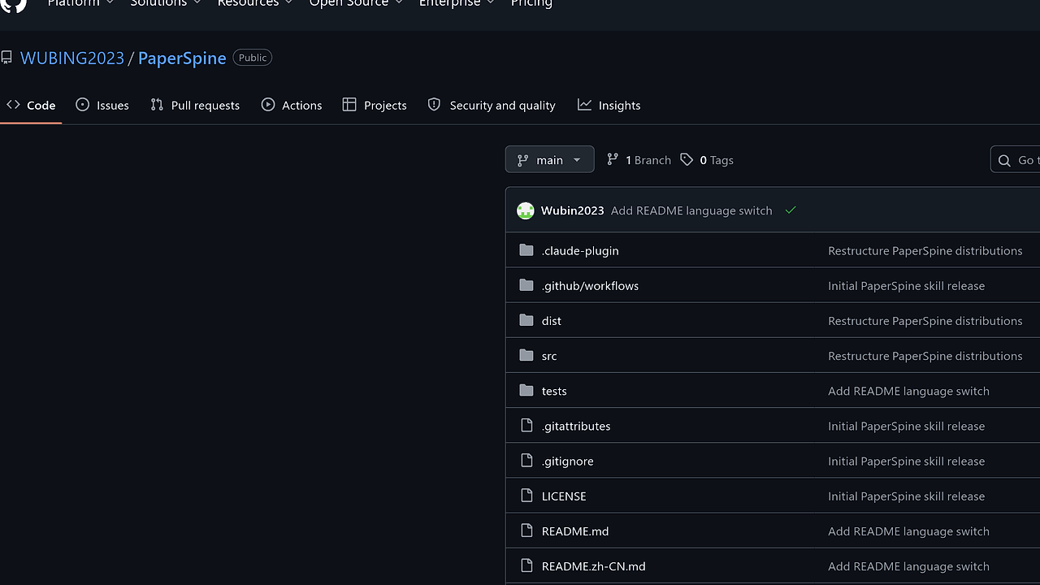Visit the WUBING2023 owner profile link
The width and height of the screenshot is (1040, 585).
tap(72, 58)
